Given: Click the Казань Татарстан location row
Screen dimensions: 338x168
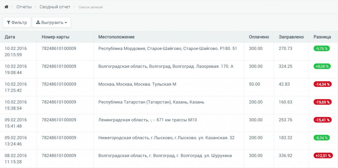Looking at the screenshot, I should (151, 102).
